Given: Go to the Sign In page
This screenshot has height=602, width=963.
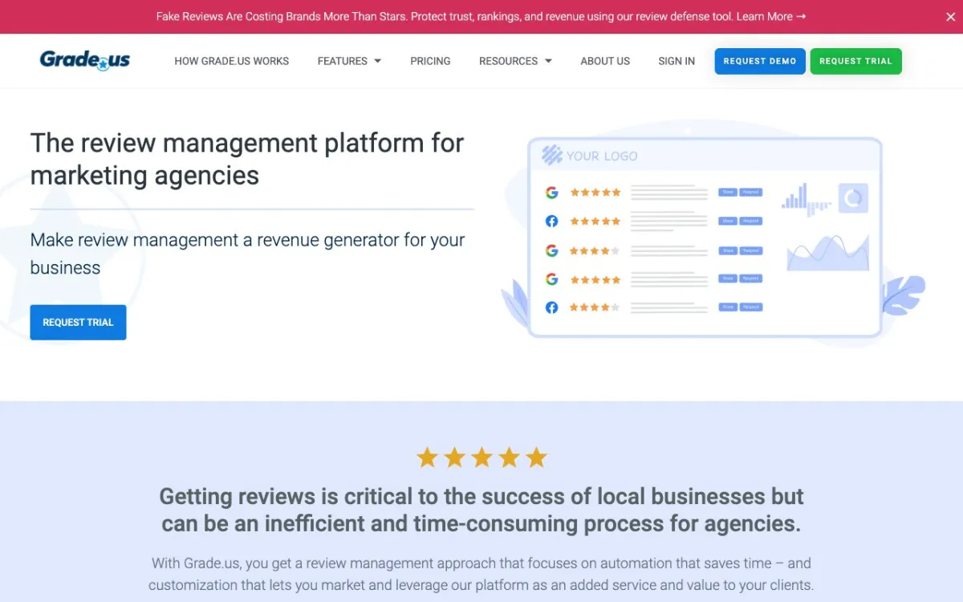Looking at the screenshot, I should [677, 61].
